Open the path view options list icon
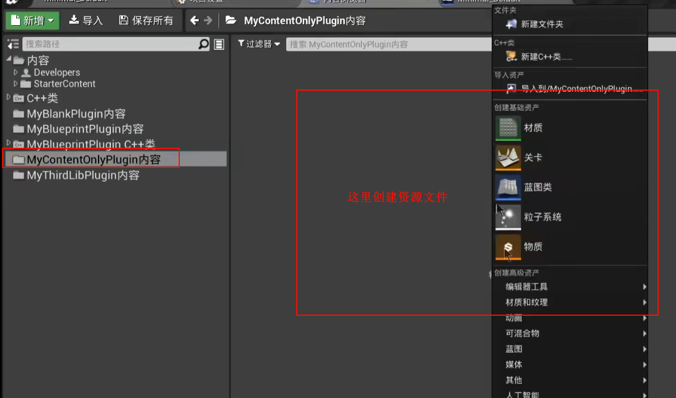The image size is (676, 398). pyautogui.click(x=219, y=44)
